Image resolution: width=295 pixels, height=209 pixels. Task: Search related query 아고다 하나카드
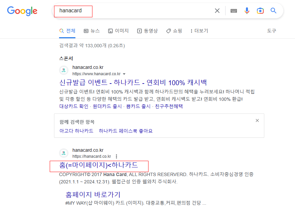point(76,131)
